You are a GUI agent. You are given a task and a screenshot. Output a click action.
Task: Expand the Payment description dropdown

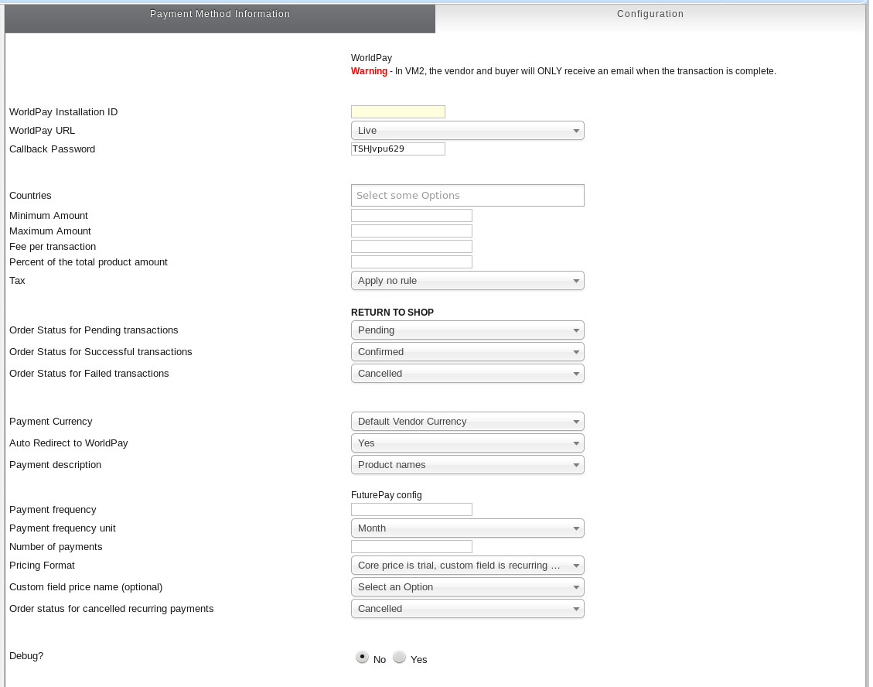point(468,465)
